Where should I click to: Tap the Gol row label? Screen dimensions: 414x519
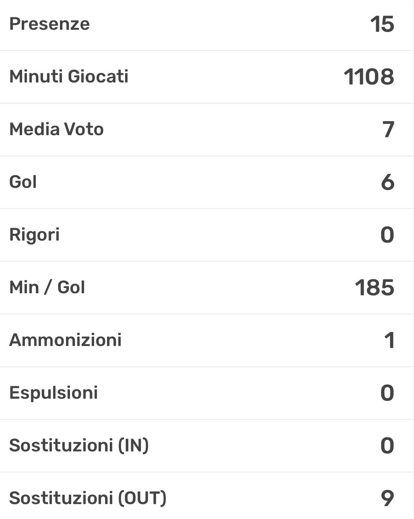[23, 182]
